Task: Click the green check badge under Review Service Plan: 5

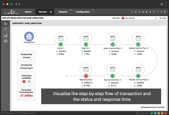Action: [138, 76]
